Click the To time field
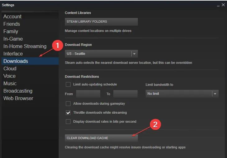This screenshot has width=227, height=158. [125, 94]
